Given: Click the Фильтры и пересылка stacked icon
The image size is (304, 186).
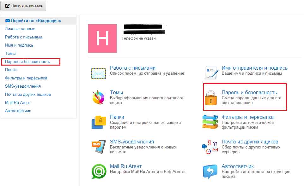Looking at the screenshot, I should tap(210, 122).
